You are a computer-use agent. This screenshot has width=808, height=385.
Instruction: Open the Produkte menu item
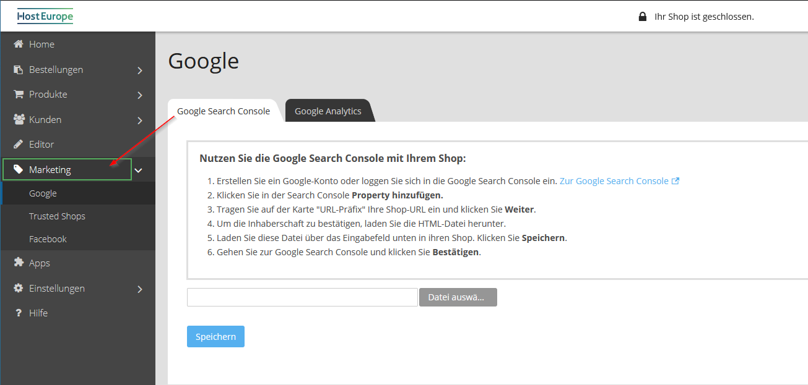77,95
